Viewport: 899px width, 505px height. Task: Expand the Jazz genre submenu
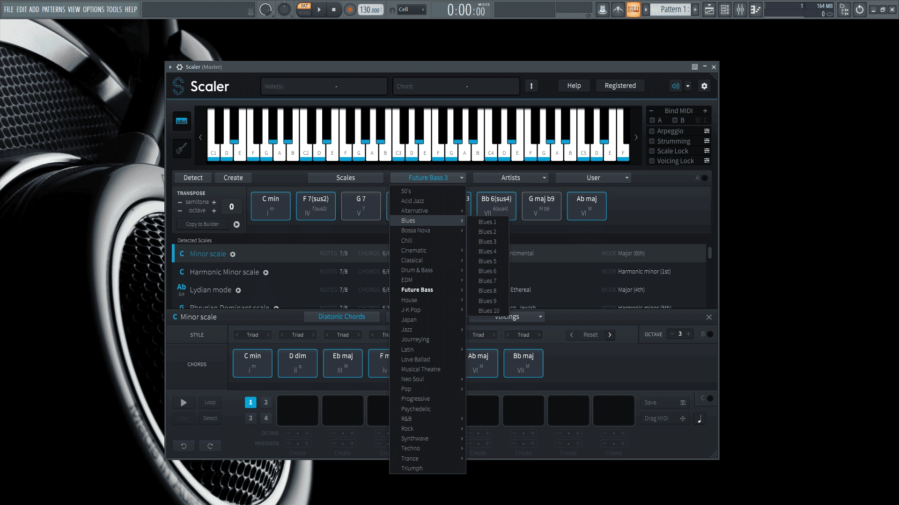click(427, 330)
